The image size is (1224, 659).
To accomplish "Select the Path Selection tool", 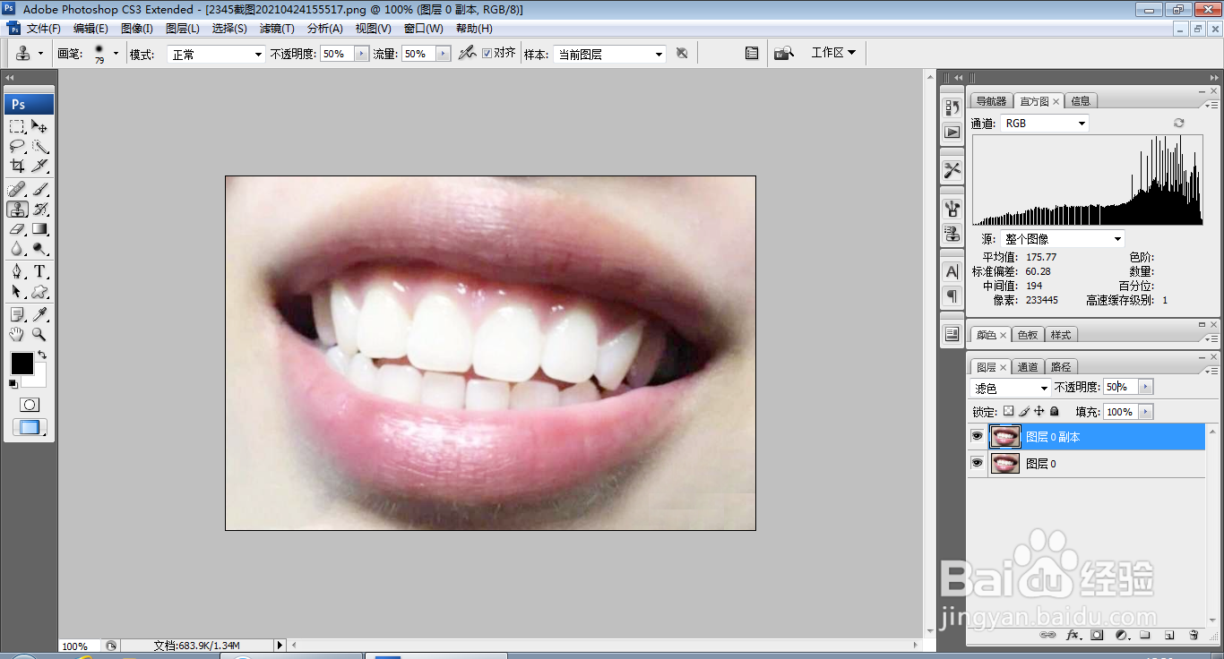I will click(17, 291).
